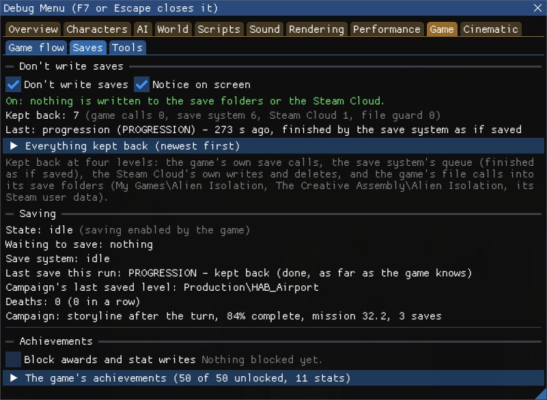Click the 'Kept back: 7' line

tap(223, 115)
